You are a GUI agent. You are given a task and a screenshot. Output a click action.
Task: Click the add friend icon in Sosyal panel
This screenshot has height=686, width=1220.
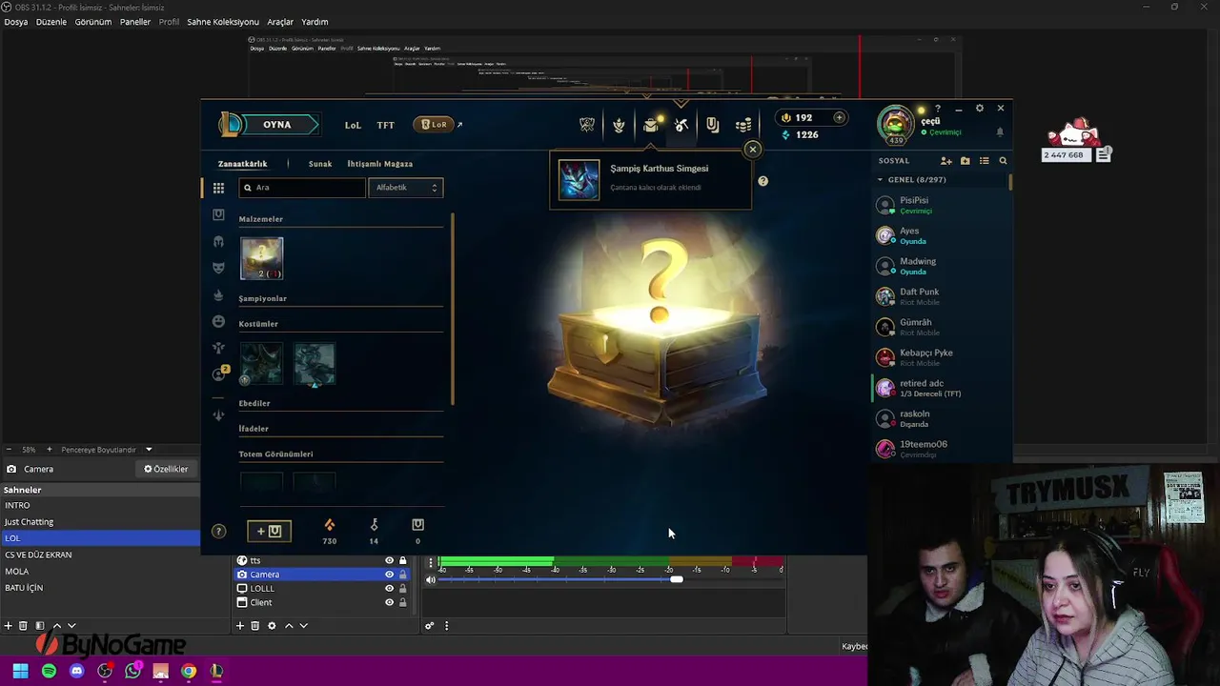(x=945, y=161)
